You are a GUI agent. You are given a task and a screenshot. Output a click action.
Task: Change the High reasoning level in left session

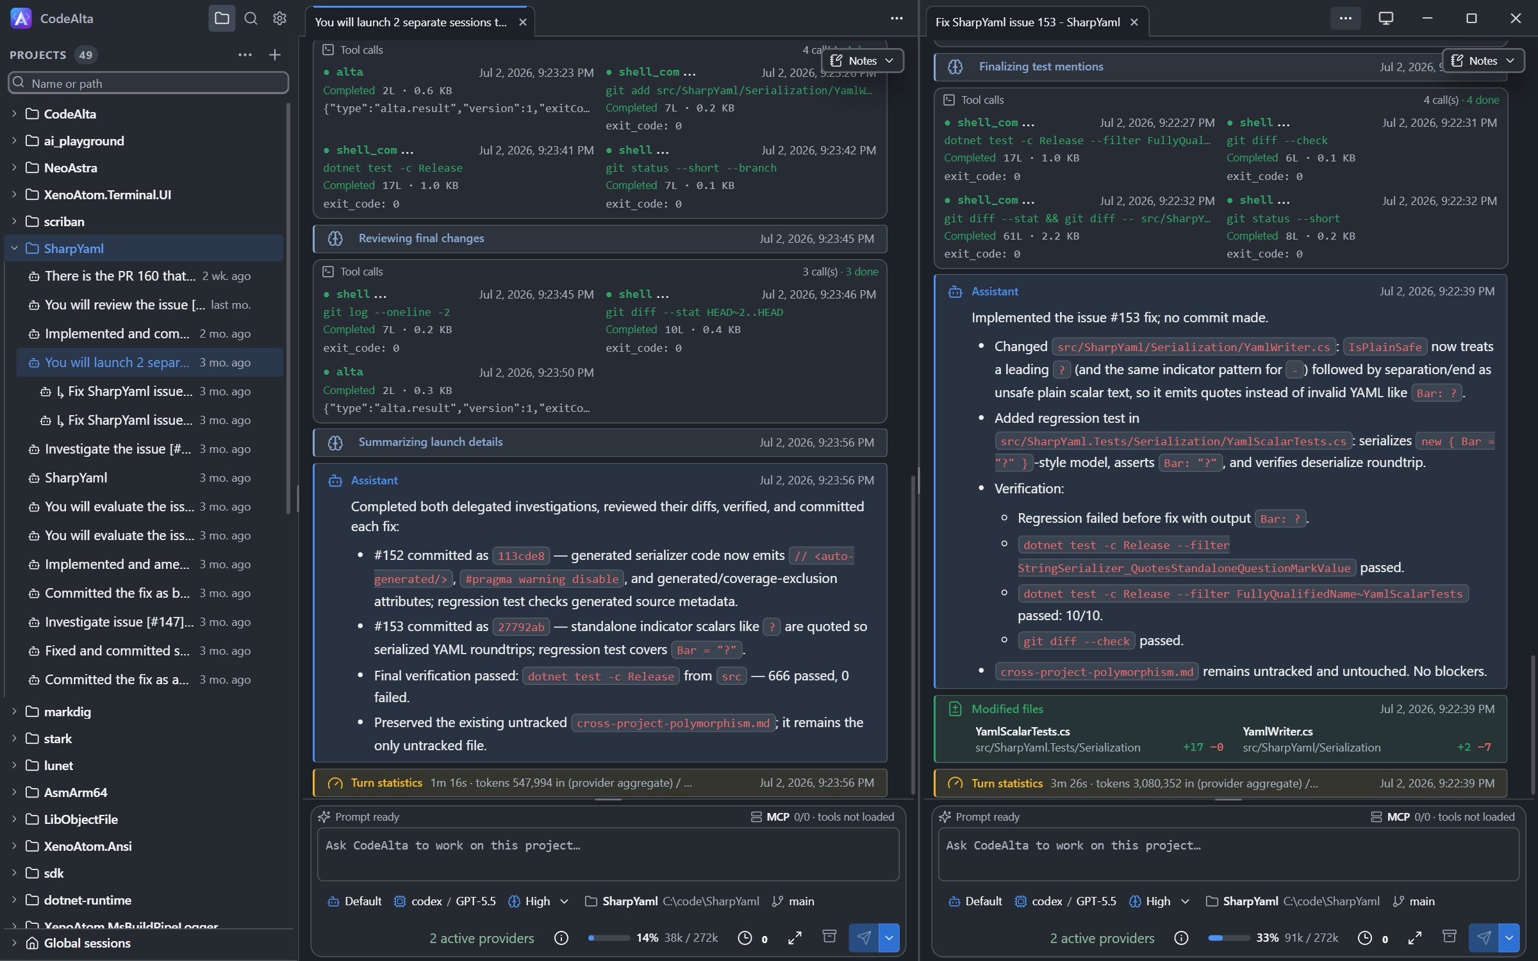pos(538,901)
